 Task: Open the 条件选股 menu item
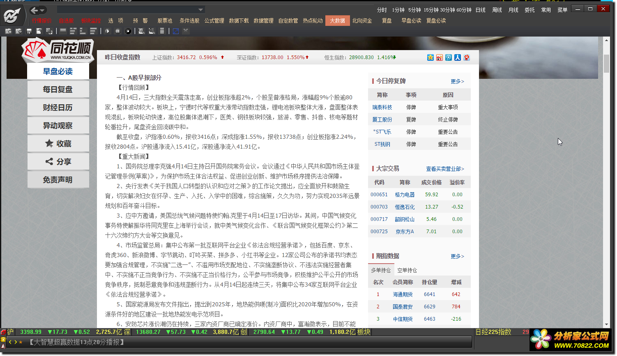(189, 21)
